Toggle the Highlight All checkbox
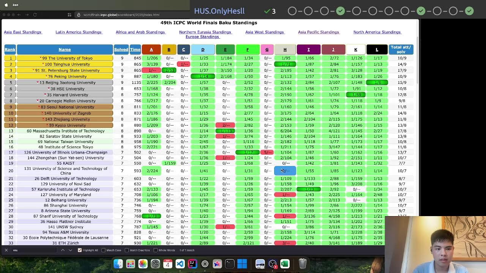Screen dimensions: 486x273 pyautogui.click(x=80, y=250)
